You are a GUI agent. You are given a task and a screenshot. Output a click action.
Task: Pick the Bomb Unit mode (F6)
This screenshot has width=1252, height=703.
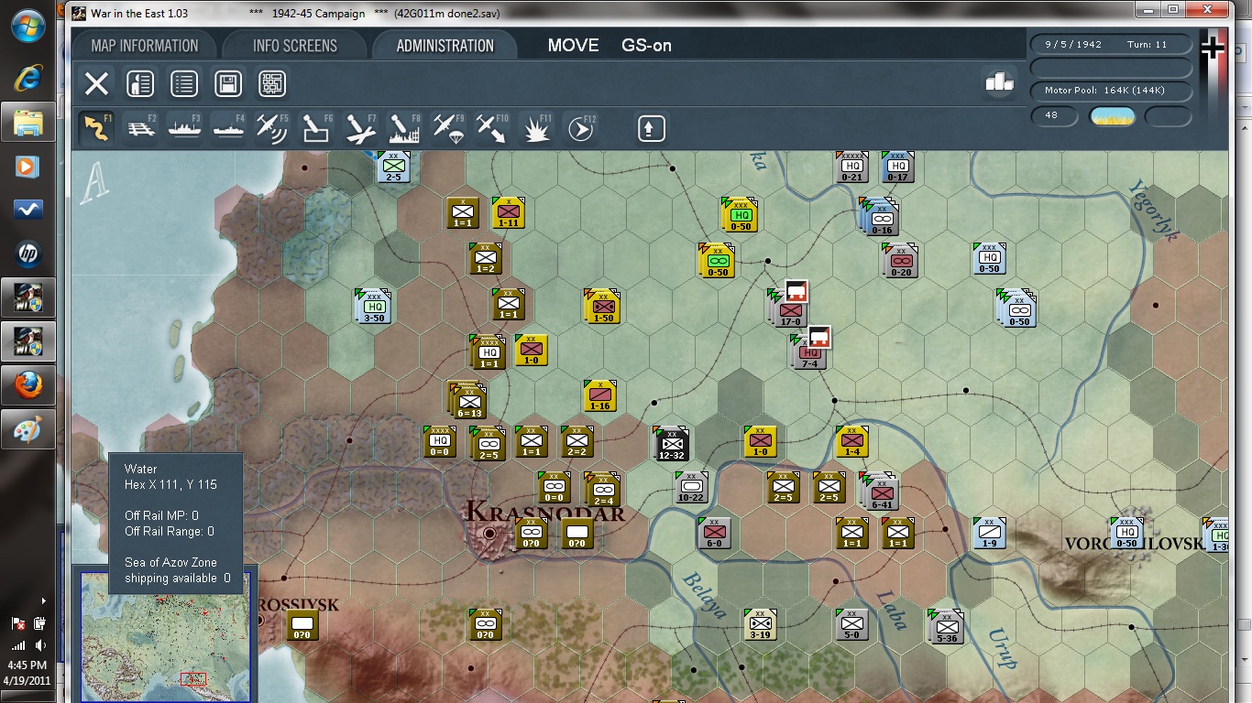(316, 128)
